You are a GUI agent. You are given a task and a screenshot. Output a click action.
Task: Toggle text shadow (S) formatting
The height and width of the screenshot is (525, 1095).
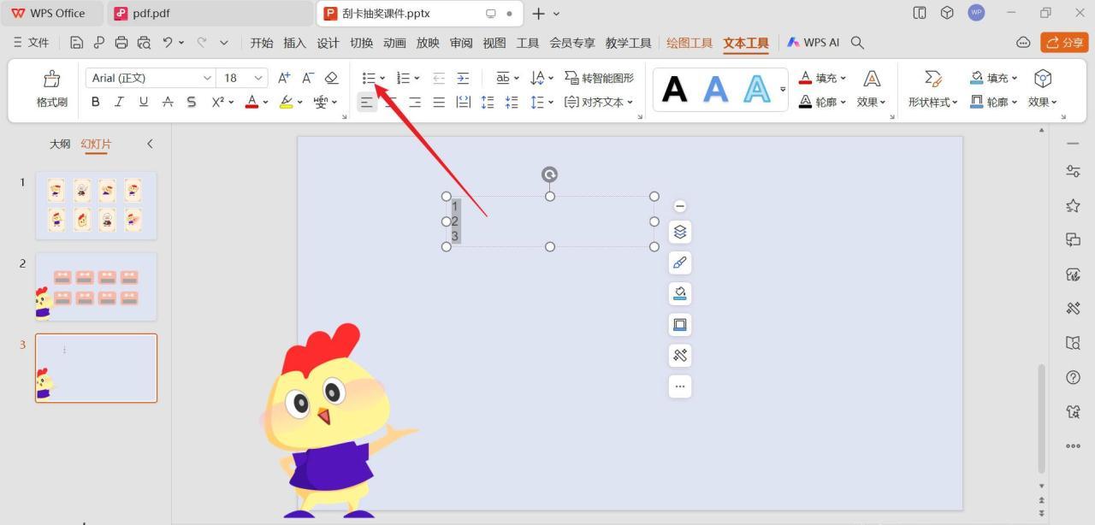point(192,102)
